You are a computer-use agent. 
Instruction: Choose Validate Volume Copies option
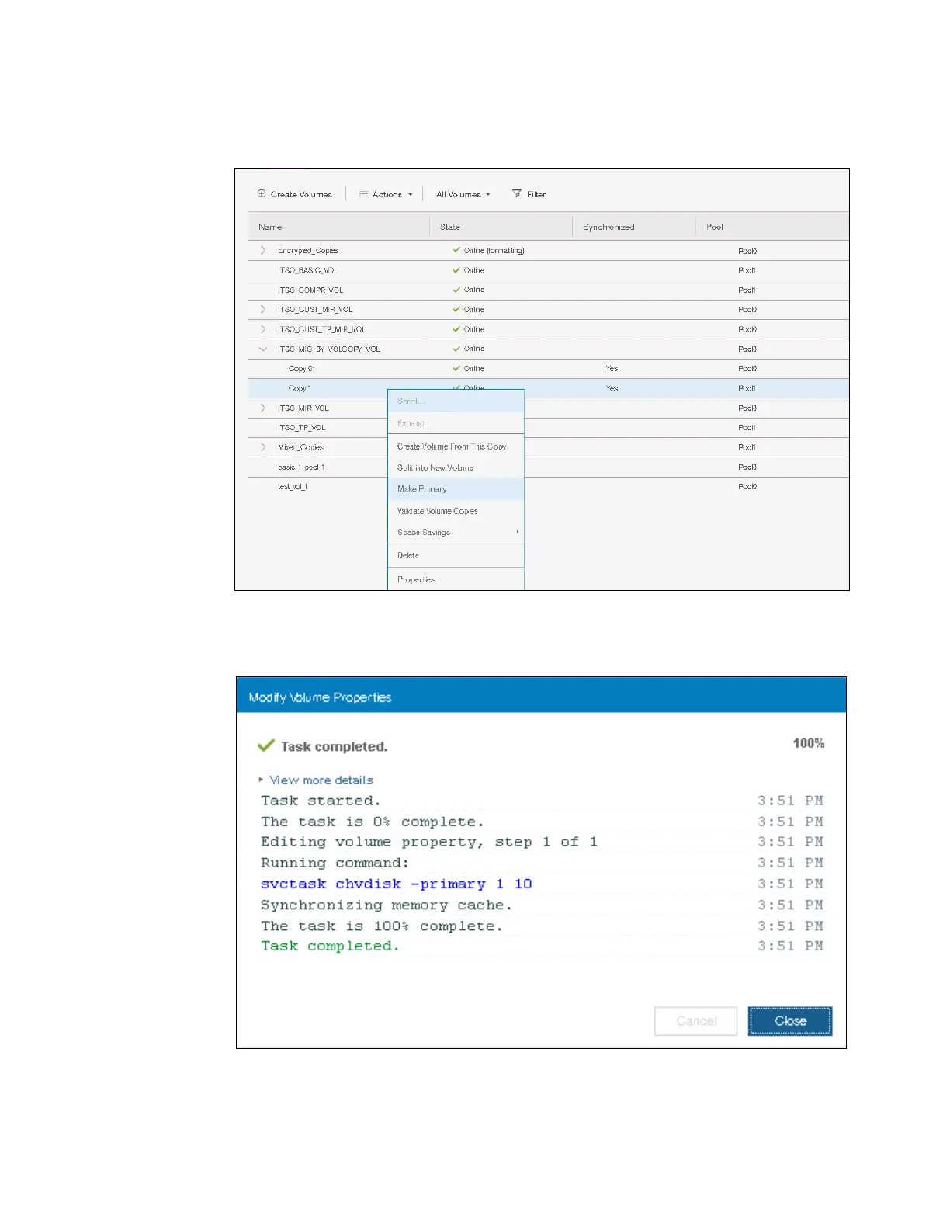[437, 511]
